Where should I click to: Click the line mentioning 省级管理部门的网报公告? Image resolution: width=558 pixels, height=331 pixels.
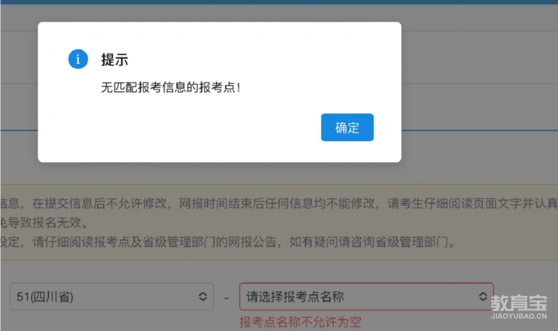pyautogui.click(x=228, y=242)
